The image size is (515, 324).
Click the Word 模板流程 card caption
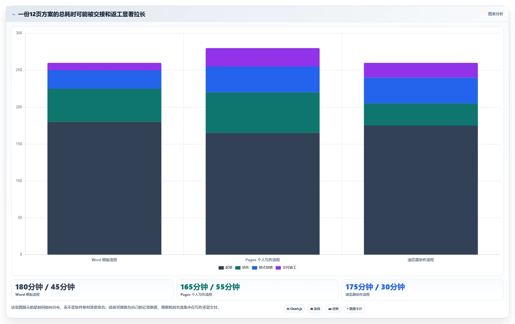click(x=27, y=295)
